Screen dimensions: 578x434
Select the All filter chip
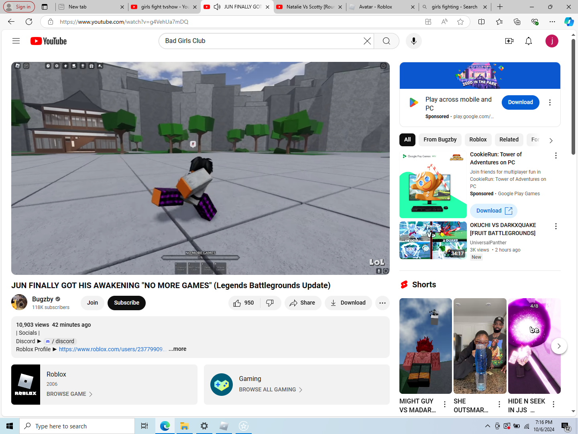point(407,139)
